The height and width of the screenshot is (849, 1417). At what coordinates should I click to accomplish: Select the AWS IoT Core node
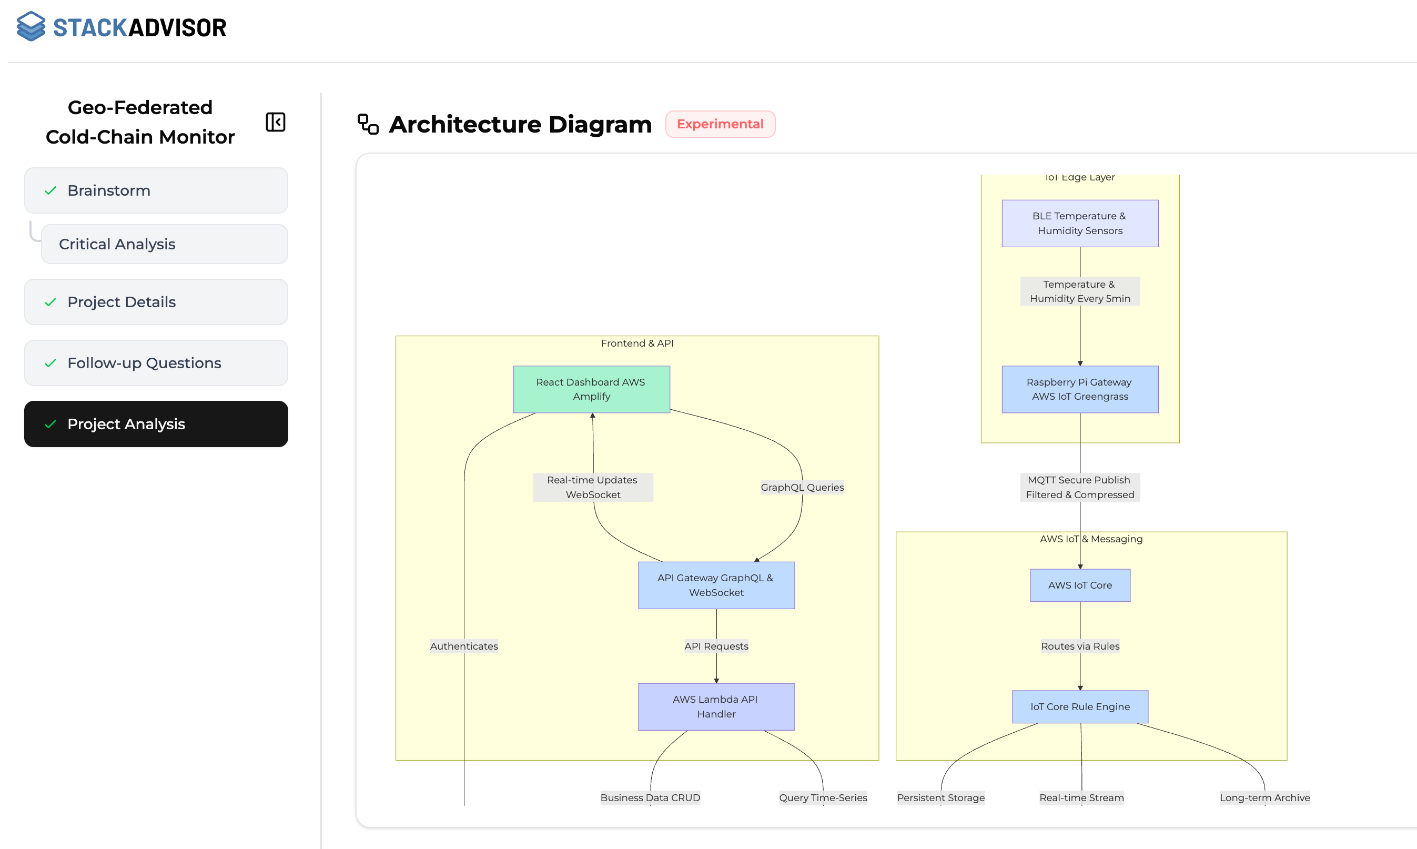click(1080, 585)
